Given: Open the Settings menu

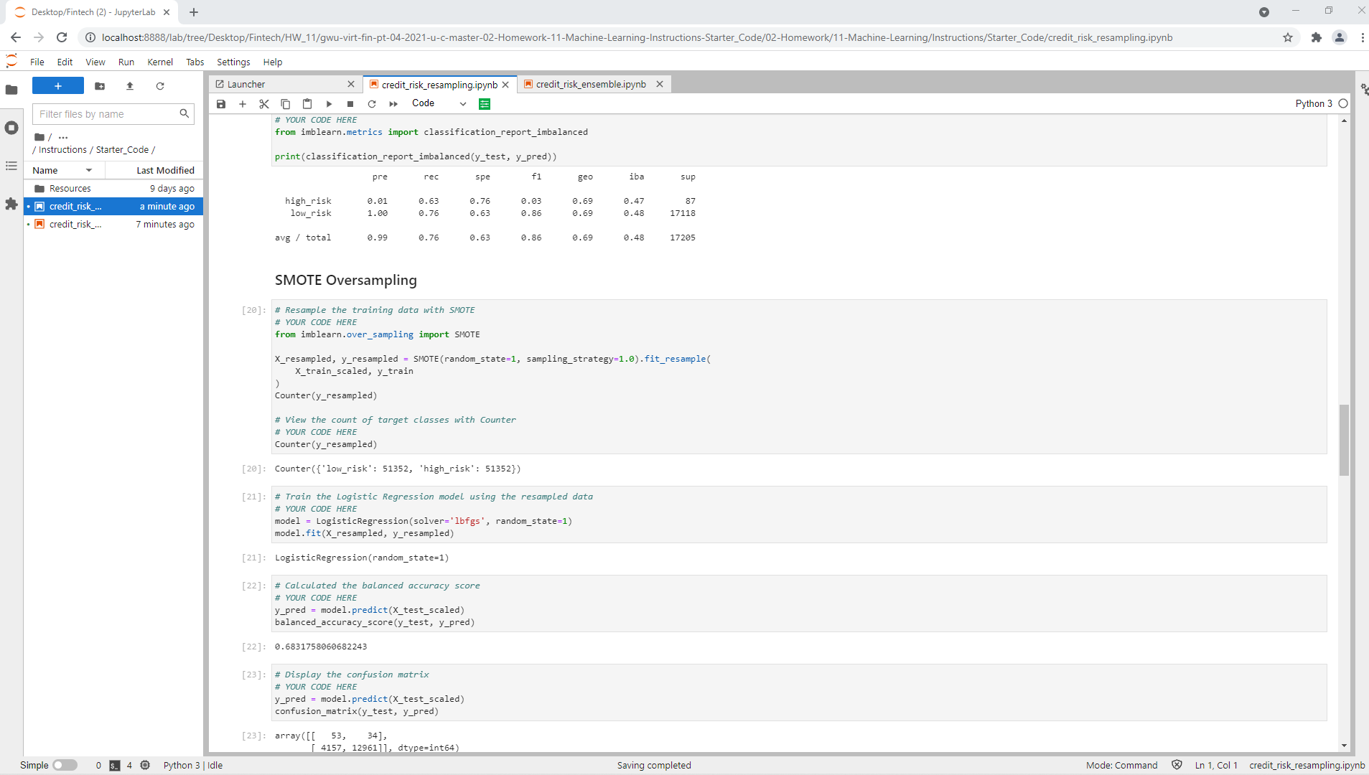Looking at the screenshot, I should click(x=233, y=62).
